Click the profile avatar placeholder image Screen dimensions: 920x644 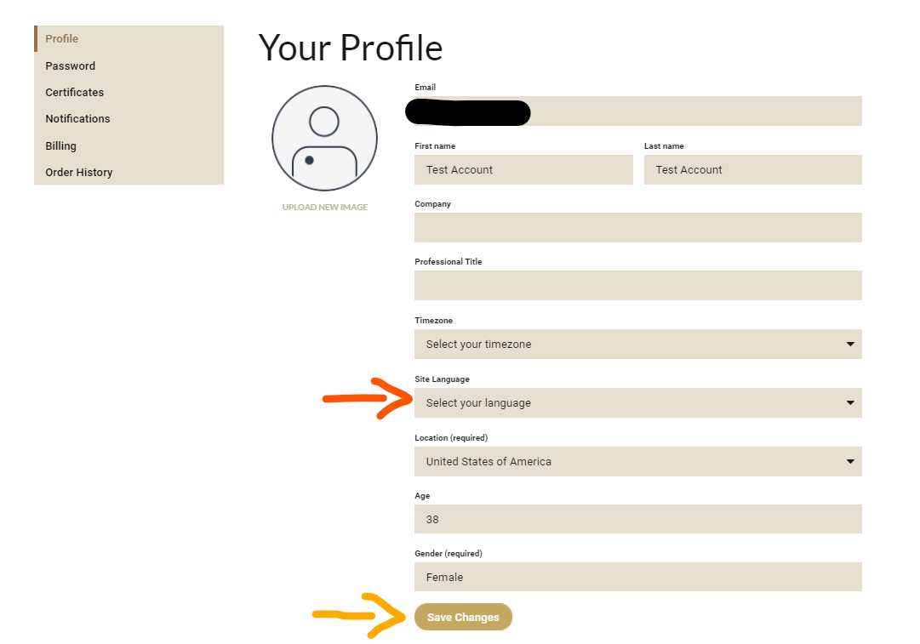[324, 139]
